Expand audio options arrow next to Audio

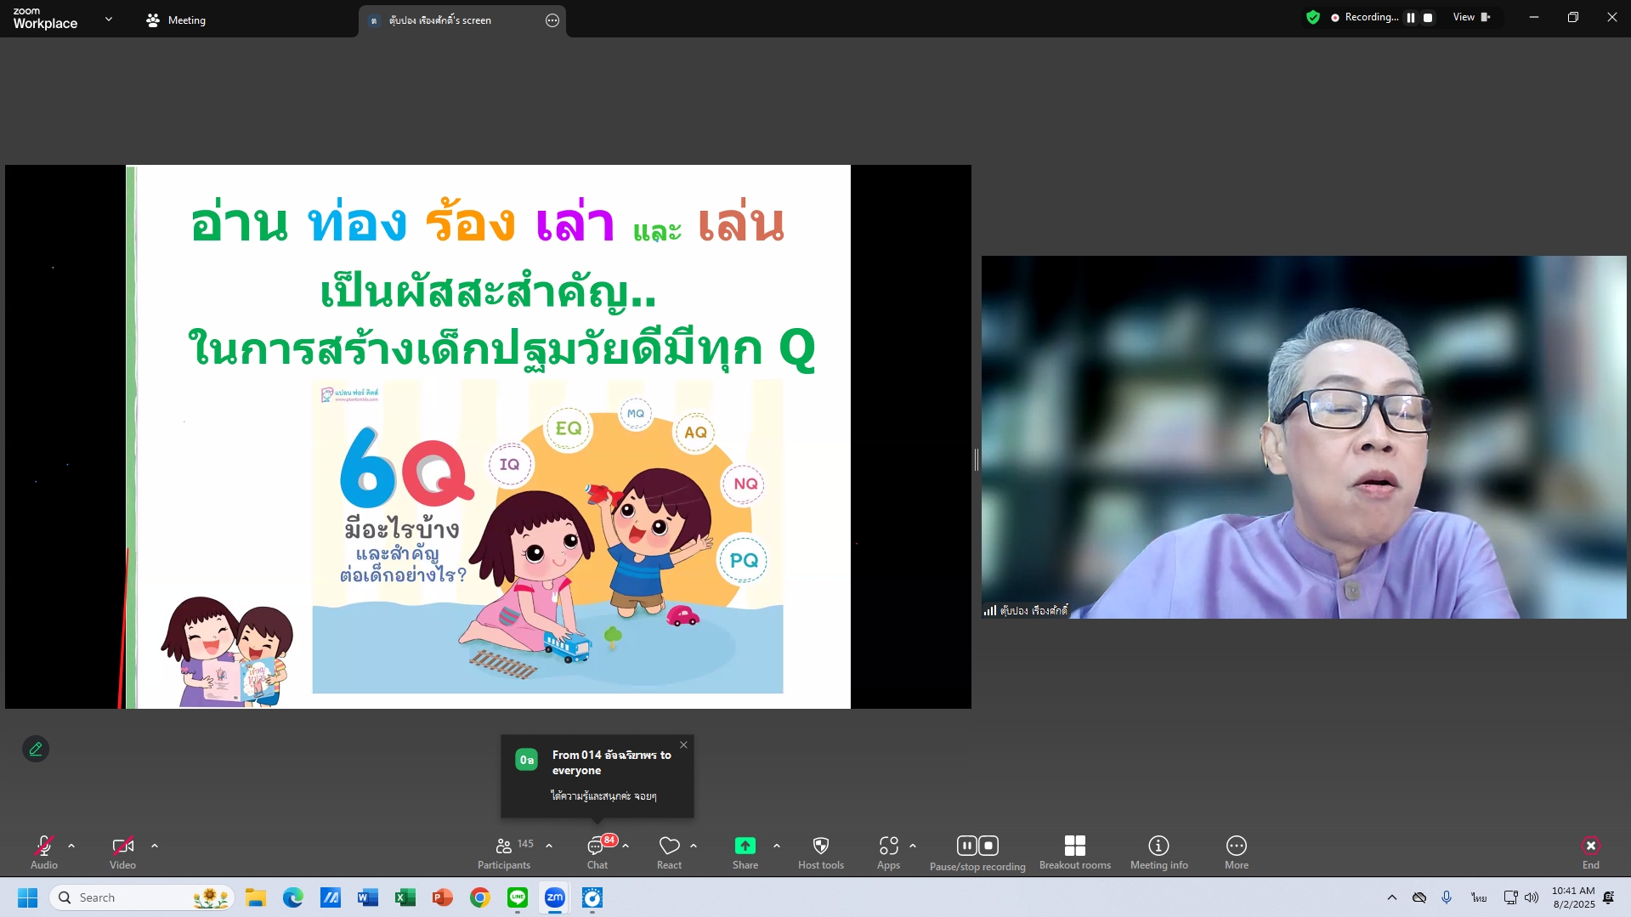(71, 846)
